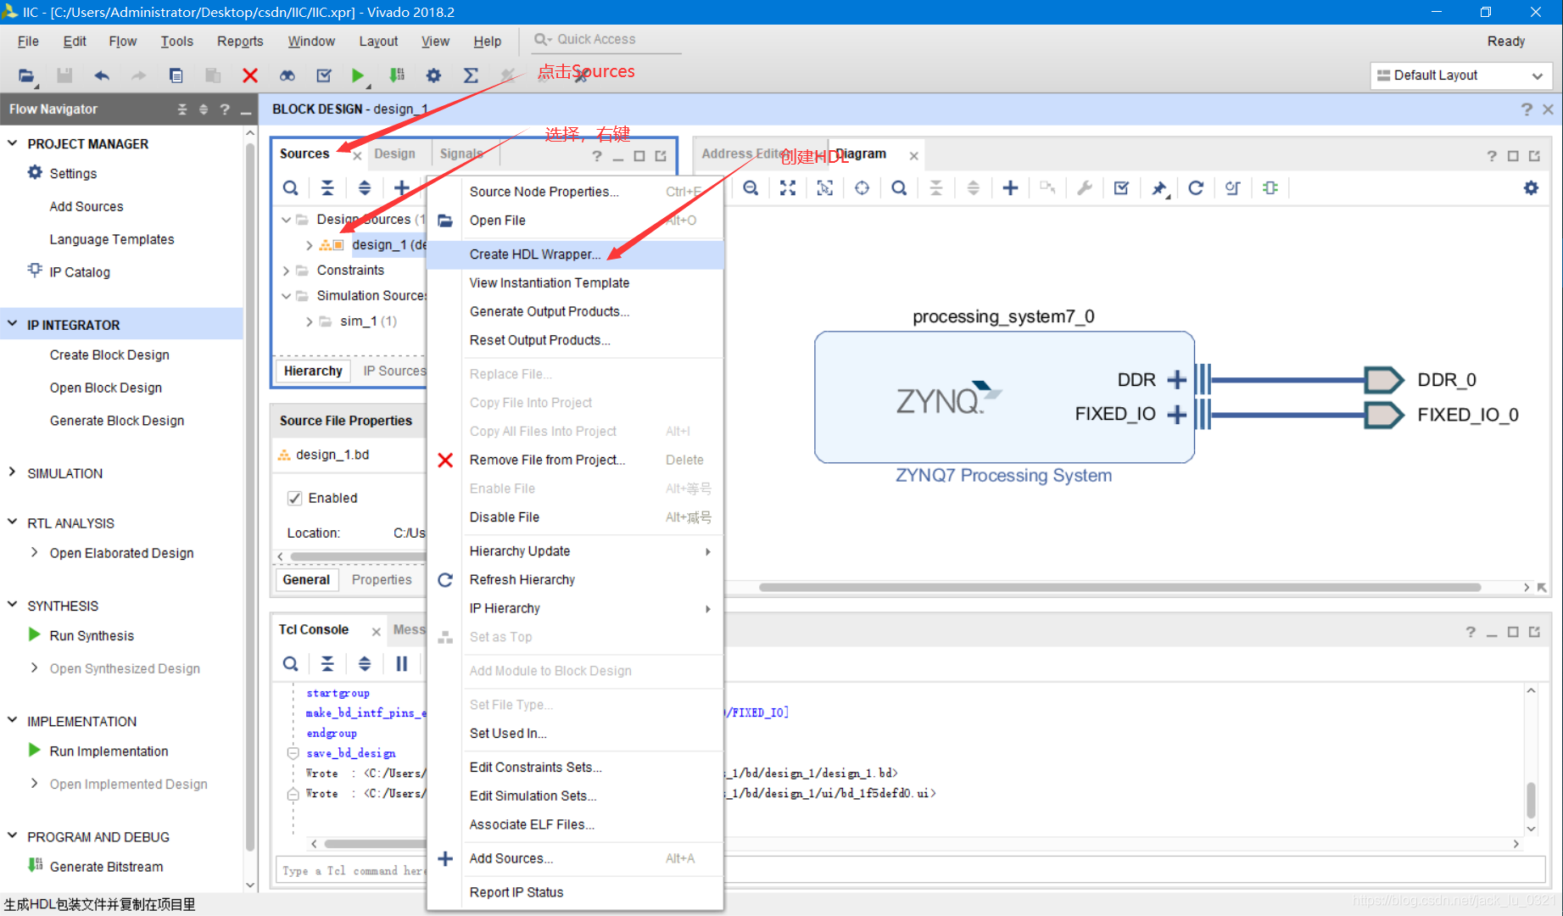Open the Reports menu
Screen dimensions: 1563x916
point(240,41)
